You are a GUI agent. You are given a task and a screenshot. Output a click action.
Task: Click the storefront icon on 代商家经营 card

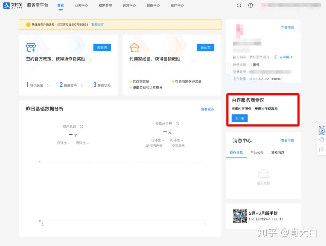pos(135,47)
